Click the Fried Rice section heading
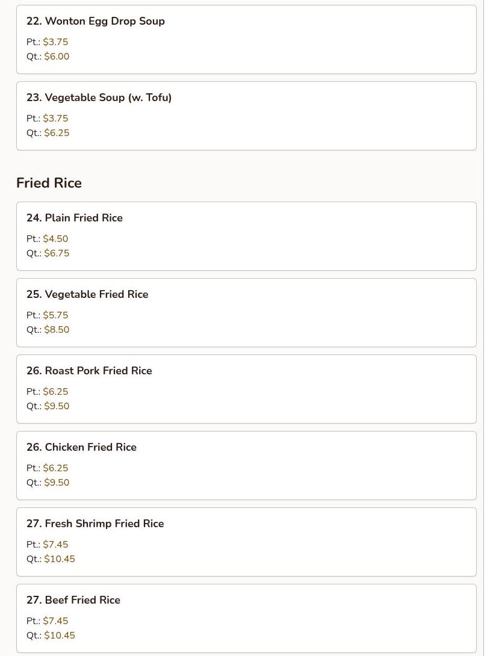 pos(49,183)
